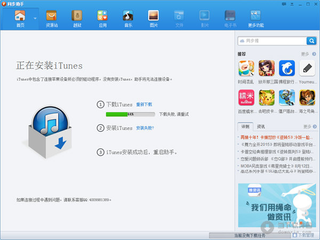This screenshot has width=320, height=240.
Task: Open the 文件 files icon
Action: [179, 15]
